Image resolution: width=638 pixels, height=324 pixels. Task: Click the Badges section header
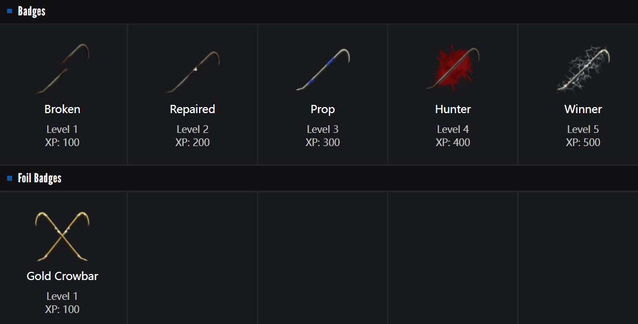[x=32, y=12]
